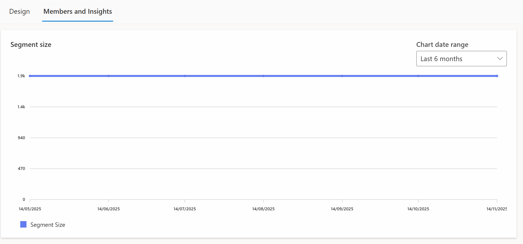Click the 14/08/2025 x-axis date label
Viewport: 523px width, 244px height.
point(263,209)
